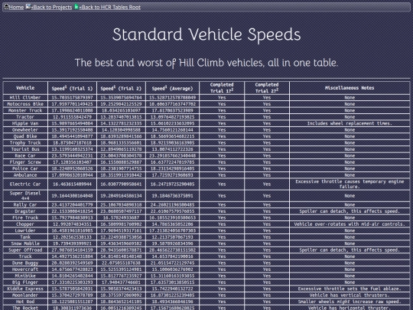Screen dimensions: 413x310
Task: Select the Tank vehicle cell
Action: [x=25, y=237]
